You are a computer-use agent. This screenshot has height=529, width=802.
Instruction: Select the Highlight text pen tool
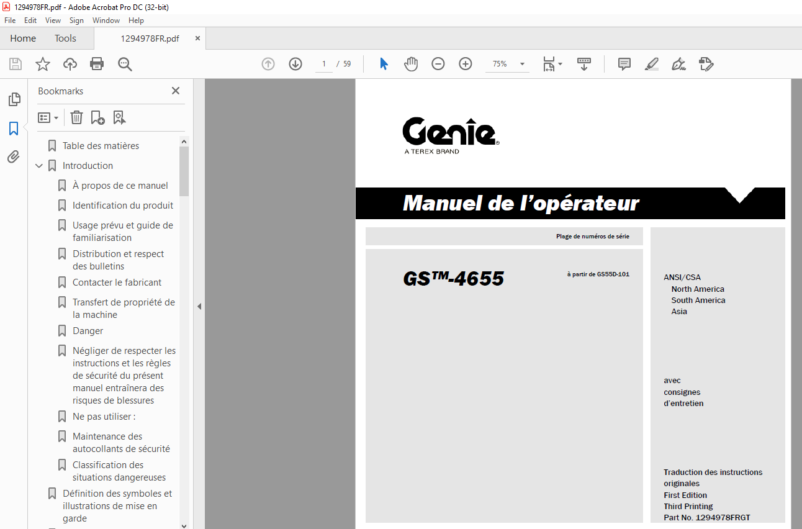(651, 64)
